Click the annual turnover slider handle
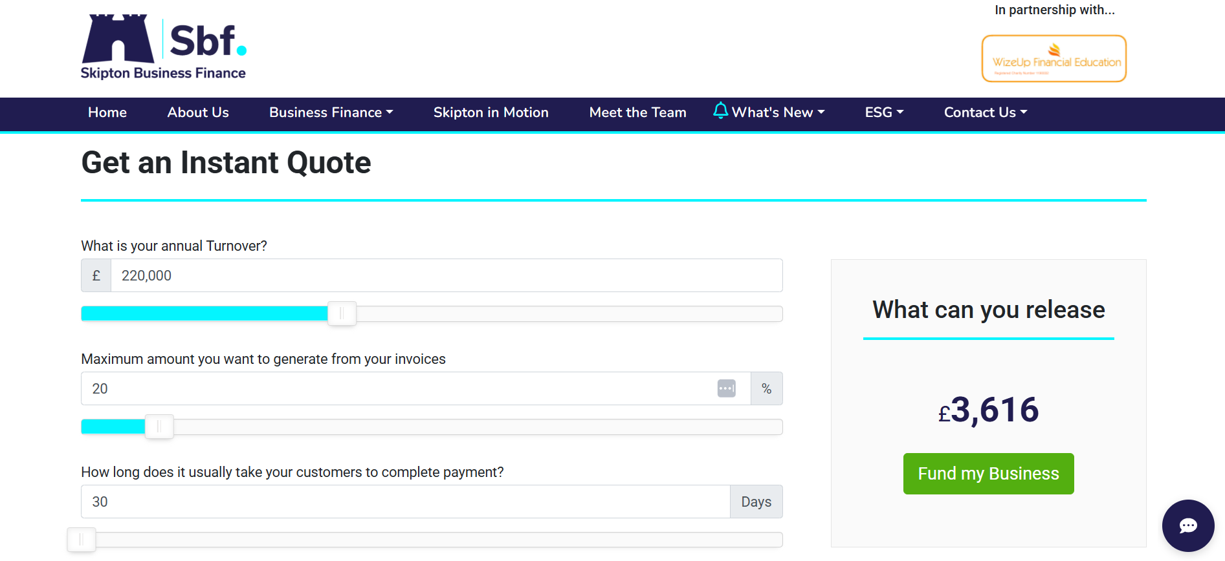 pyautogui.click(x=342, y=313)
